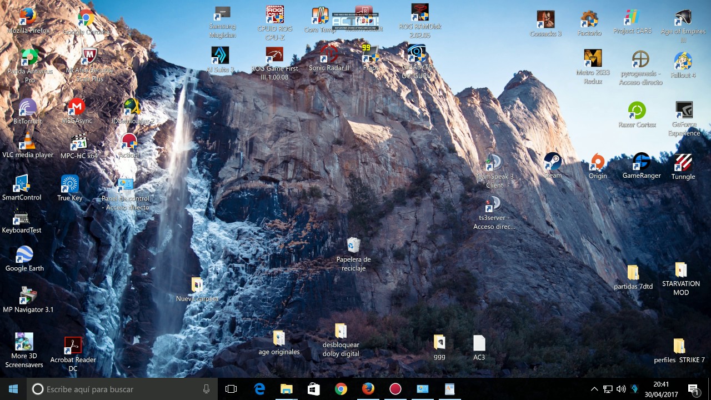Show hidden system tray icons

pos(594,389)
